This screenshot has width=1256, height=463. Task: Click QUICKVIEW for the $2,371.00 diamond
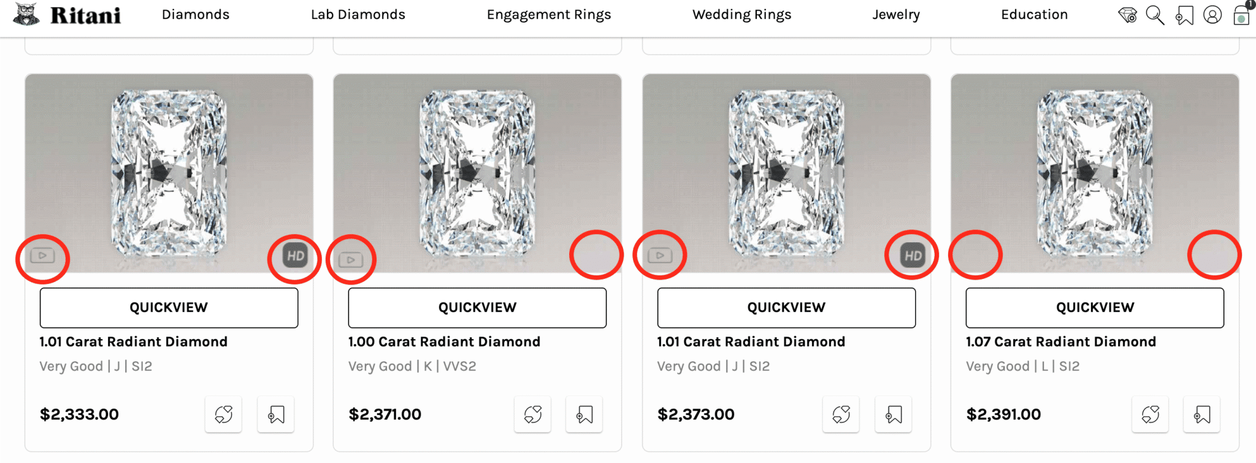click(477, 307)
